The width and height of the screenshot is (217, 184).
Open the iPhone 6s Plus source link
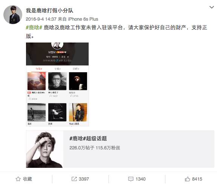pyautogui.click(x=83, y=19)
